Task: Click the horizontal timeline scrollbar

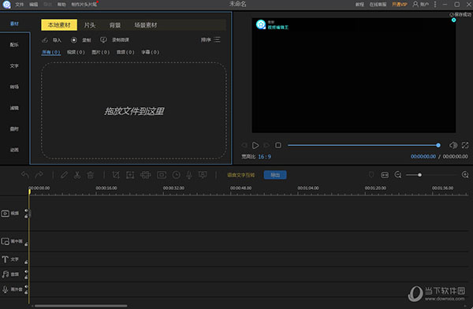Action: [x=81, y=306]
